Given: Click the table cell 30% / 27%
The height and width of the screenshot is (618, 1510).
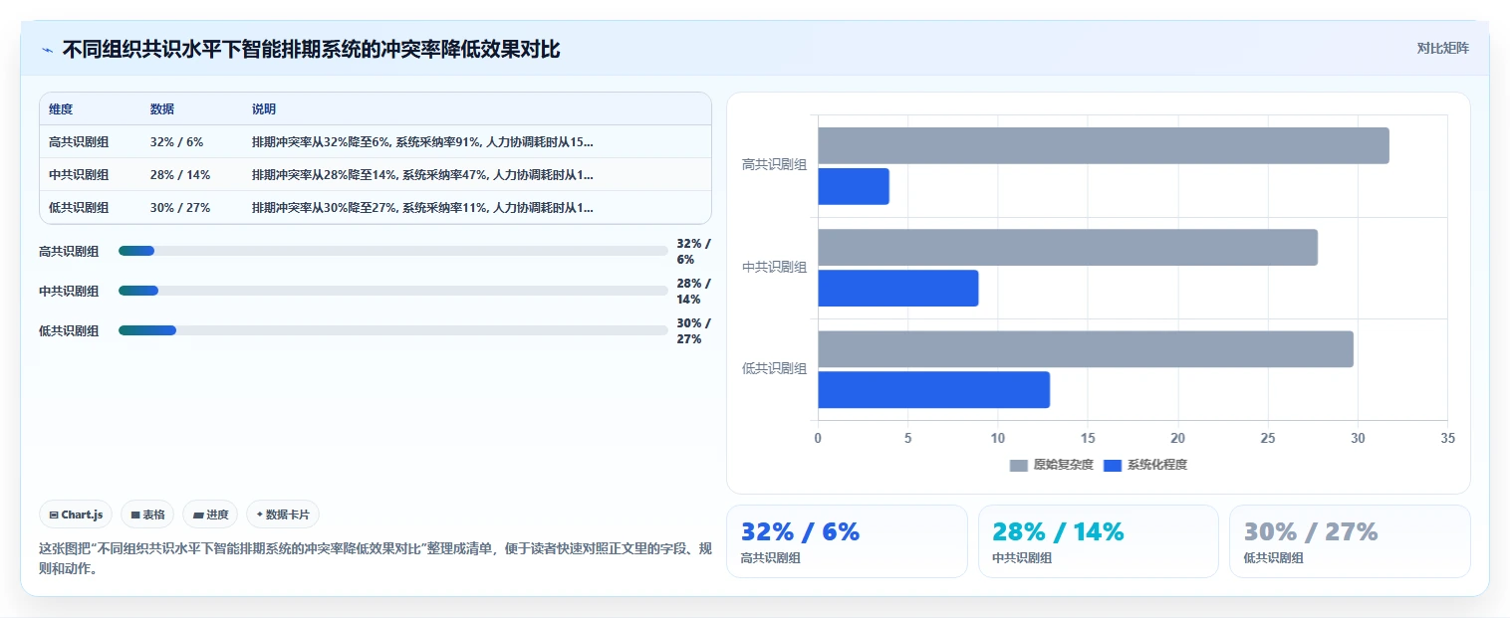Looking at the screenshot, I should pyautogui.click(x=180, y=207).
